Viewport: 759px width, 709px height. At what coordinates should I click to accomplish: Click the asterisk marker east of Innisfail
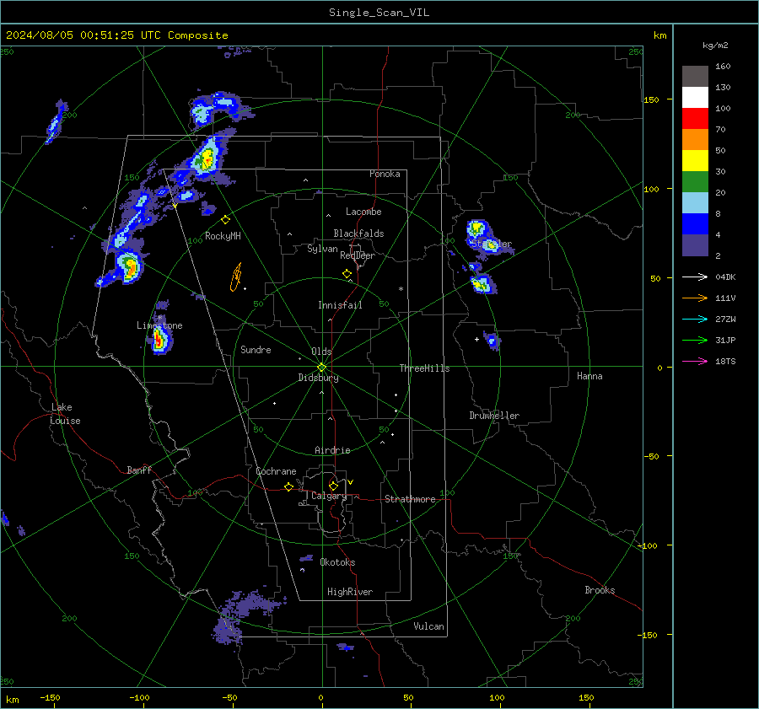point(401,289)
